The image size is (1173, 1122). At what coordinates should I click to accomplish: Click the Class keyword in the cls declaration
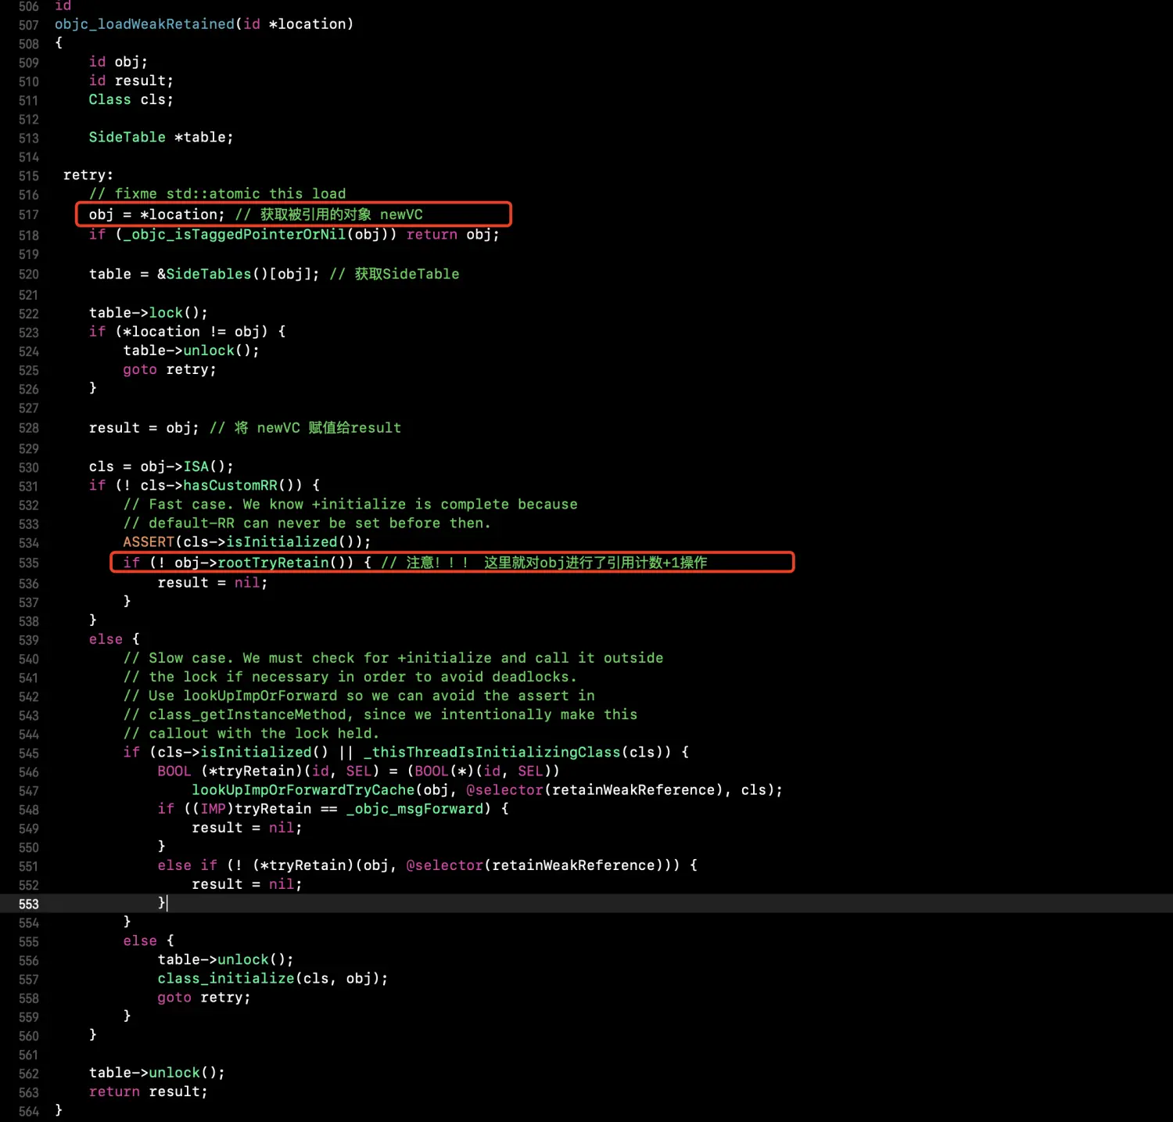pyautogui.click(x=109, y=99)
